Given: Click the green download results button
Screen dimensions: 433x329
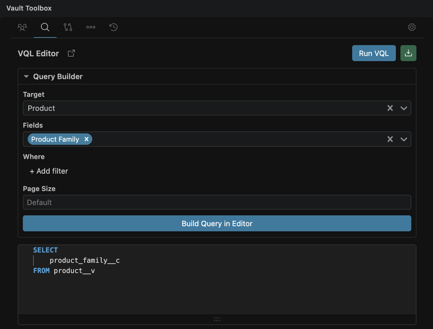Looking at the screenshot, I should [x=408, y=53].
